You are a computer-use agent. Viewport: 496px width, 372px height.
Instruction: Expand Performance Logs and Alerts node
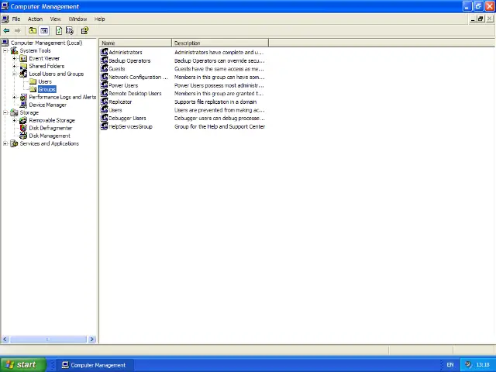click(14, 97)
